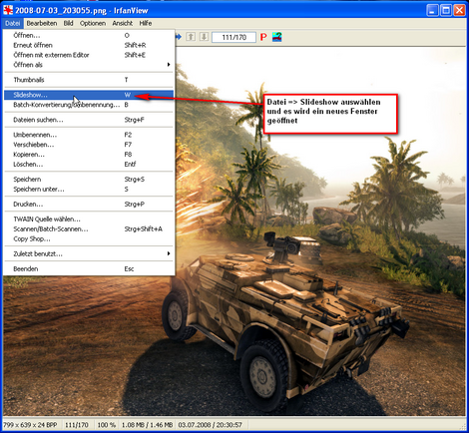Click the 03.07.2008 / 20:30:57 status entry

[211, 425]
